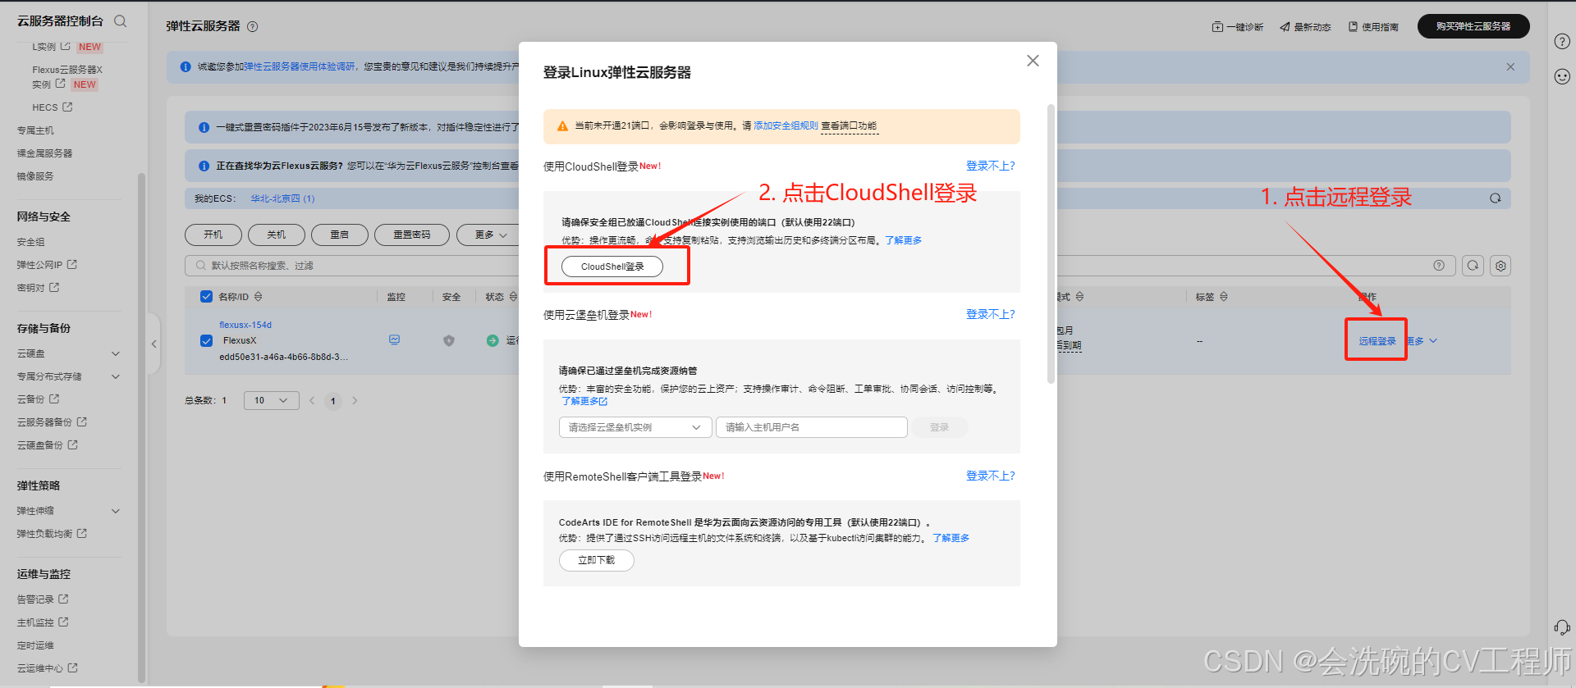Click the help icon next to 弹性云服务器 title
The width and height of the screenshot is (1576, 688).
[x=253, y=26]
